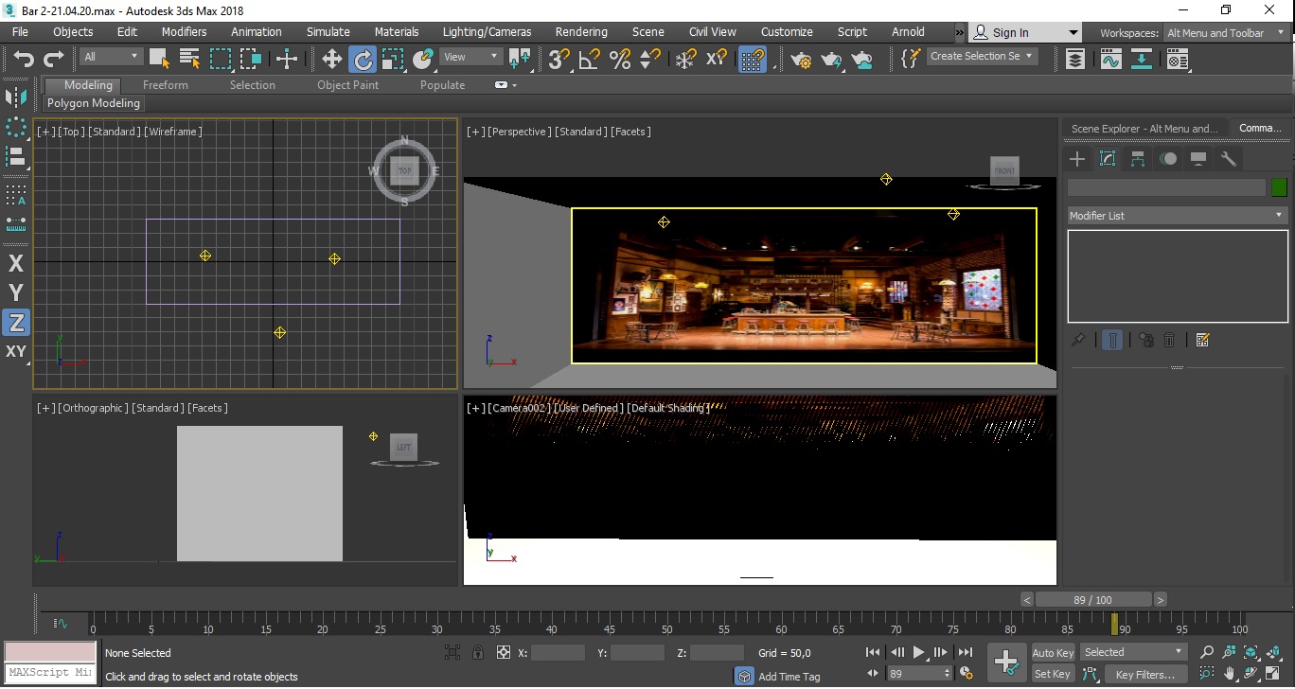Screen dimensions: 1295x689
Task: Click the 89 / 100 time slider
Action: (x=1093, y=600)
